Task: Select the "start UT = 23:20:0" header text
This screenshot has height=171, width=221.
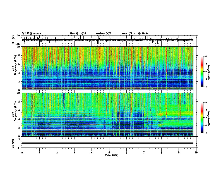Action: click(x=135, y=34)
